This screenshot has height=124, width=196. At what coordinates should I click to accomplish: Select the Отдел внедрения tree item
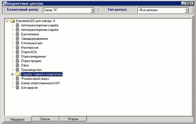33,56
